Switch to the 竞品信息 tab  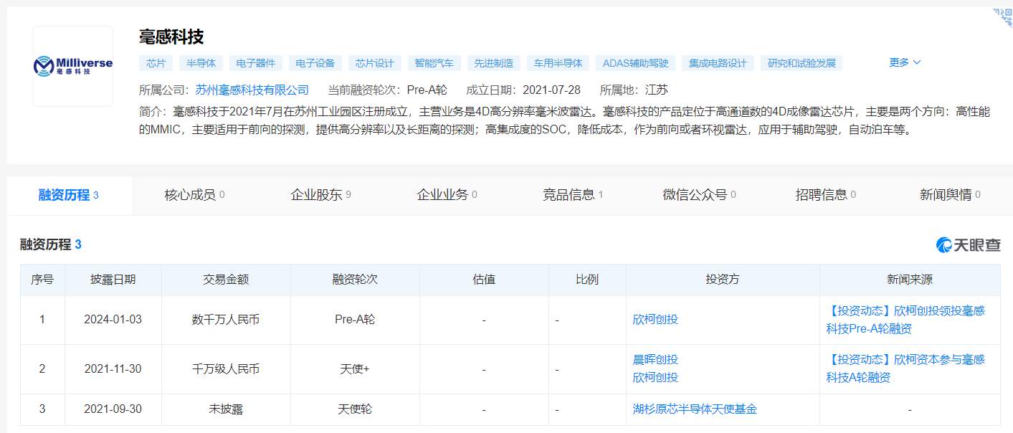pyautogui.click(x=574, y=195)
